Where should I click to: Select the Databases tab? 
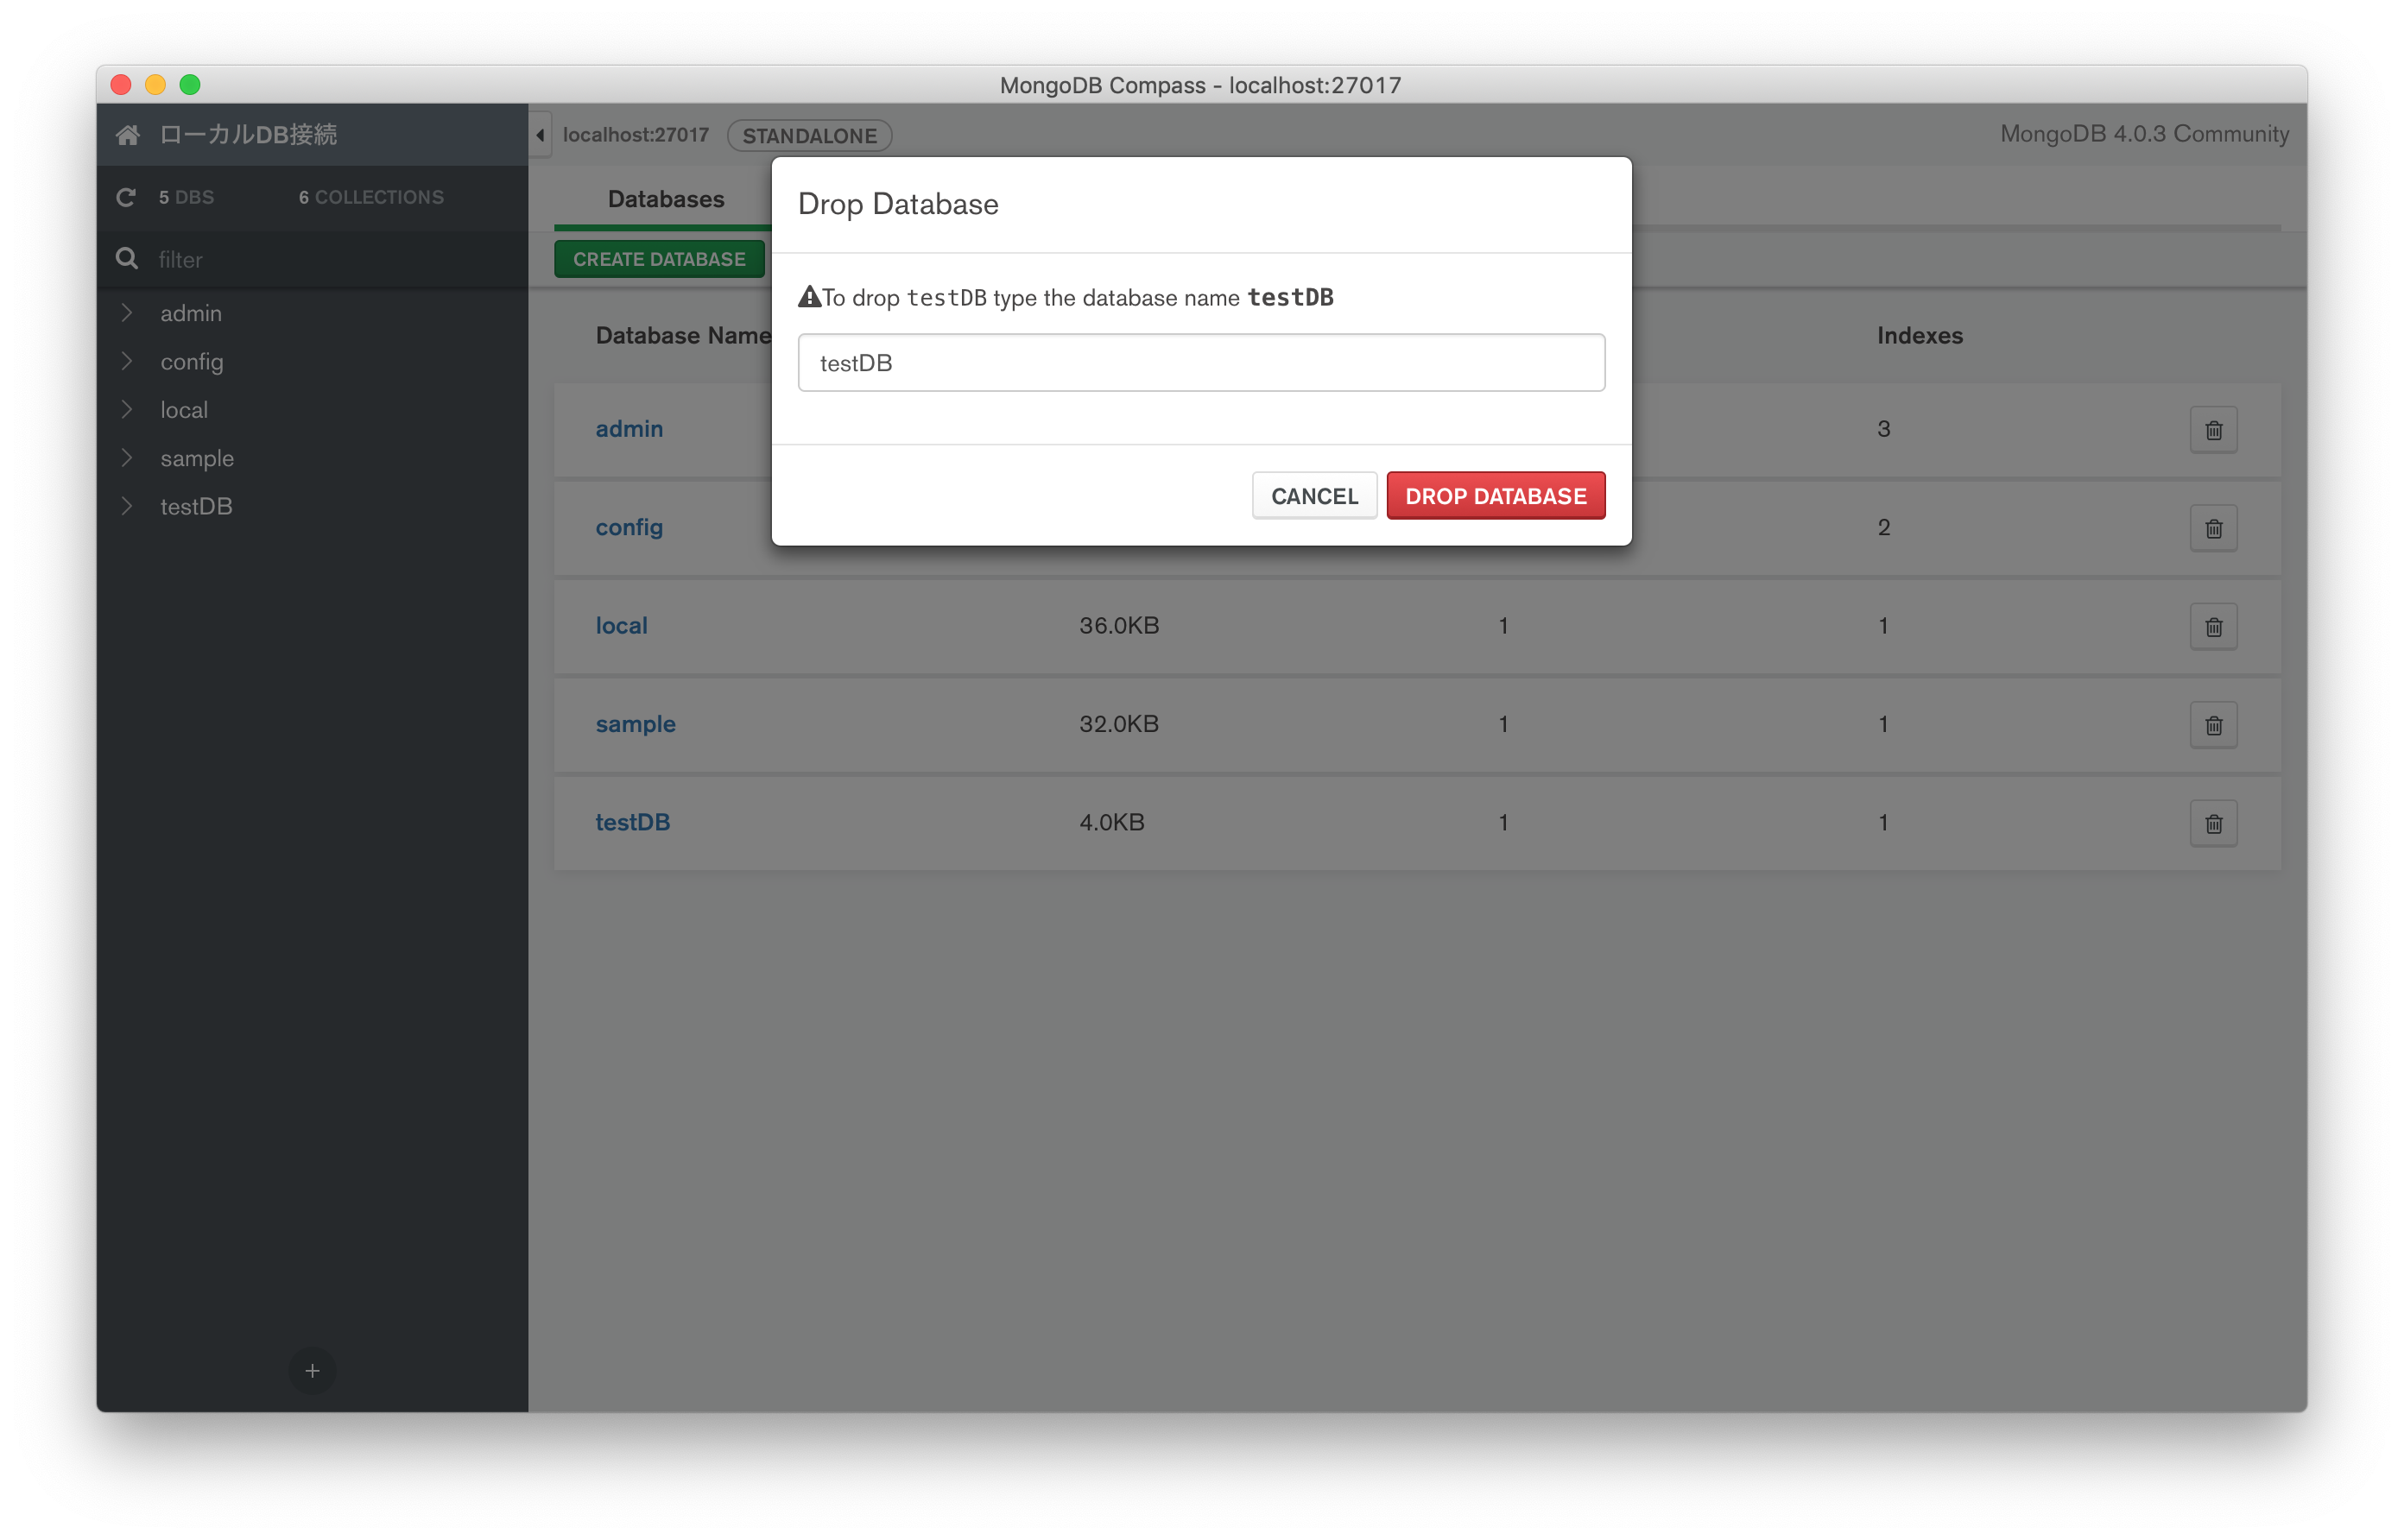click(666, 199)
